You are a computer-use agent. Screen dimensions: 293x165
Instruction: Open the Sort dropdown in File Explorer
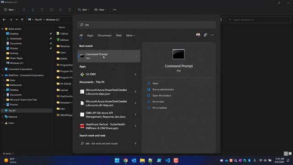click(x=83, y=10)
